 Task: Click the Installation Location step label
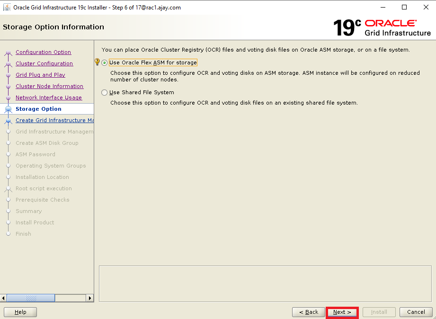tap(42, 177)
